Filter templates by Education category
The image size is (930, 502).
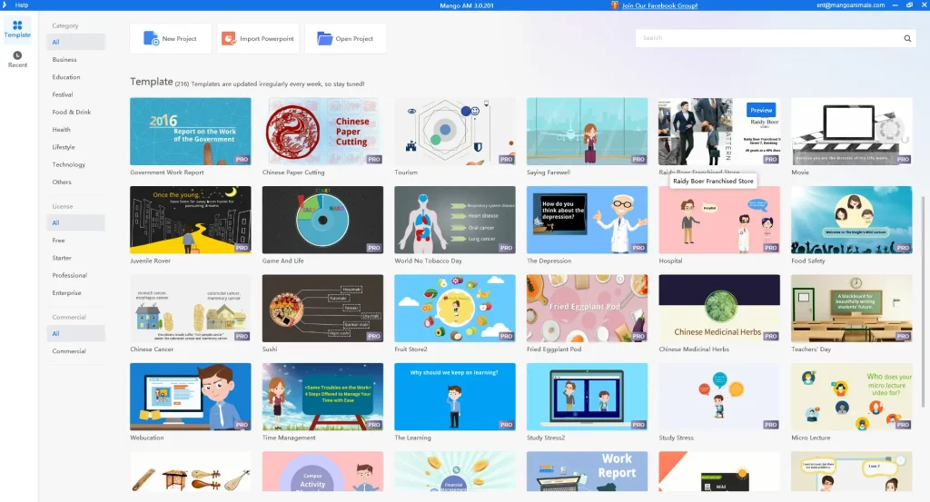66,77
